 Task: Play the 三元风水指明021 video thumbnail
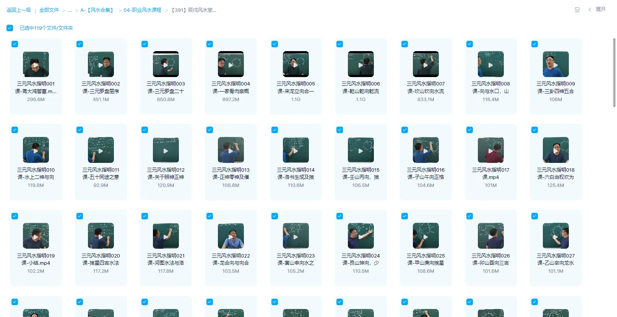(166, 236)
